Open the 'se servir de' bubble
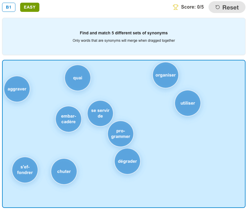The height and width of the screenshot is (210, 247). (100, 113)
